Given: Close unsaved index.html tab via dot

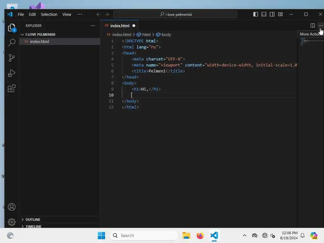Looking at the screenshot, I should (134, 26).
